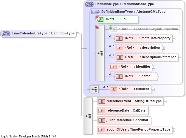Expand the metaDataProperty element

click(174, 39)
